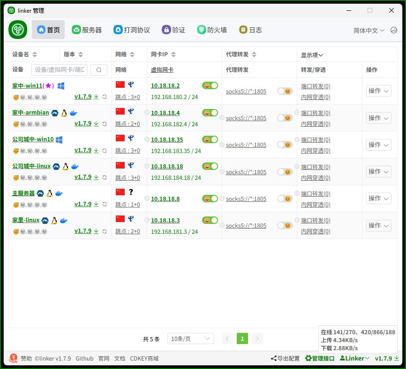Click the green Linker logo icon
Viewport: 406px width, 369px height.
(17, 30)
